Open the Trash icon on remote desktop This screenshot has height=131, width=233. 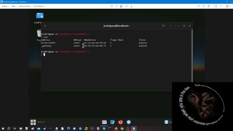coord(39,33)
